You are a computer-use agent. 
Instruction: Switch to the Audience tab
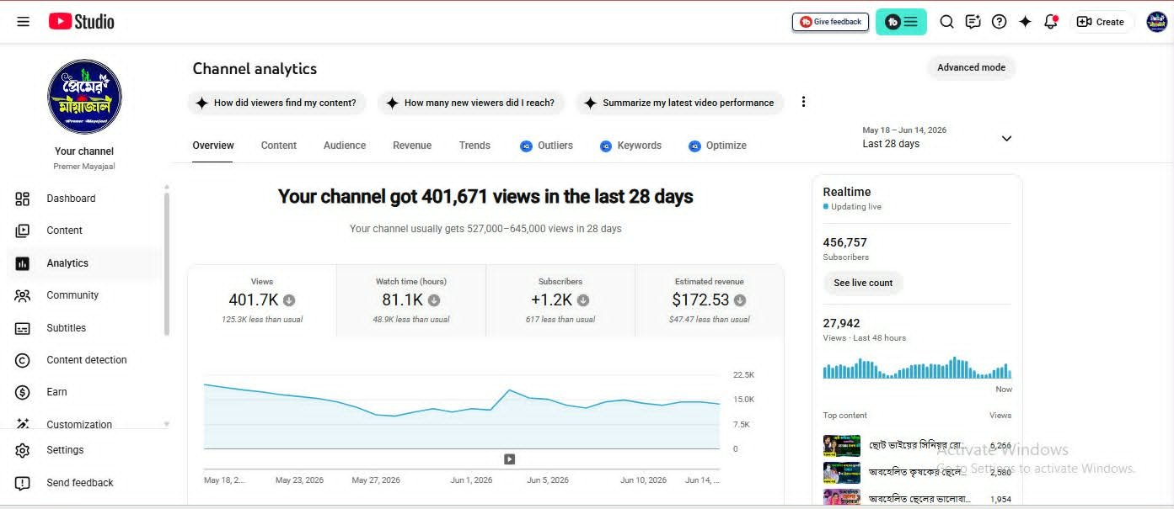coord(345,146)
